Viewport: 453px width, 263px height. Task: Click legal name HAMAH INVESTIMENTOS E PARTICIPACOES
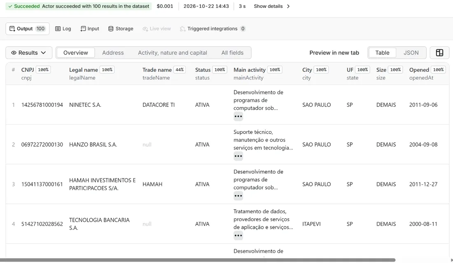[102, 184]
